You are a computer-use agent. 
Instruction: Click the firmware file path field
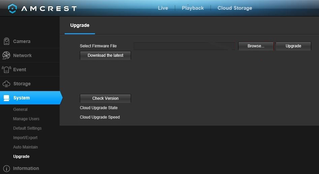tap(184, 46)
